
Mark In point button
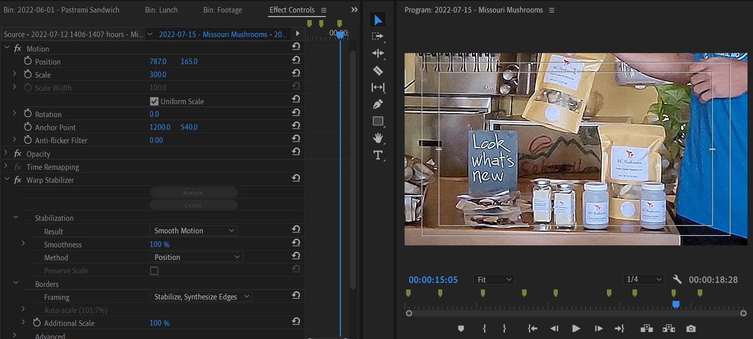[x=484, y=328]
